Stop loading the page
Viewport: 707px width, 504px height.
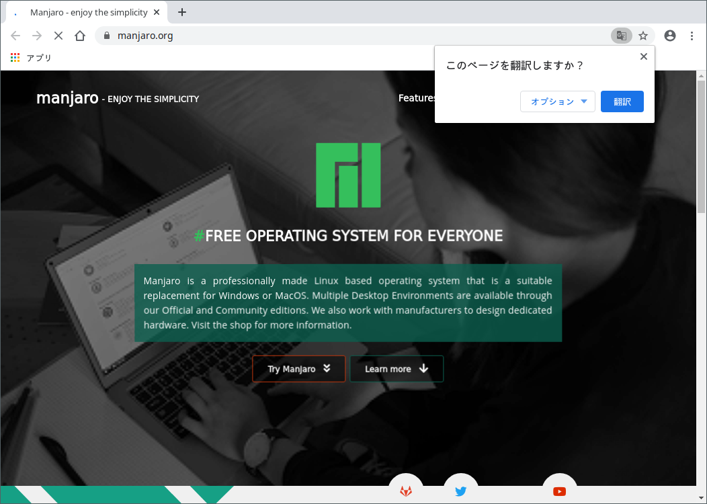(58, 36)
